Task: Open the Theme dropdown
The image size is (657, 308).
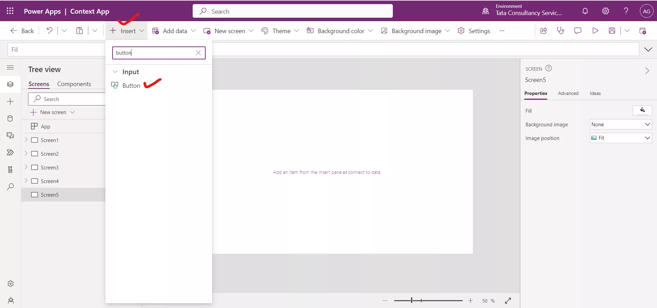Action: pyautogui.click(x=280, y=31)
